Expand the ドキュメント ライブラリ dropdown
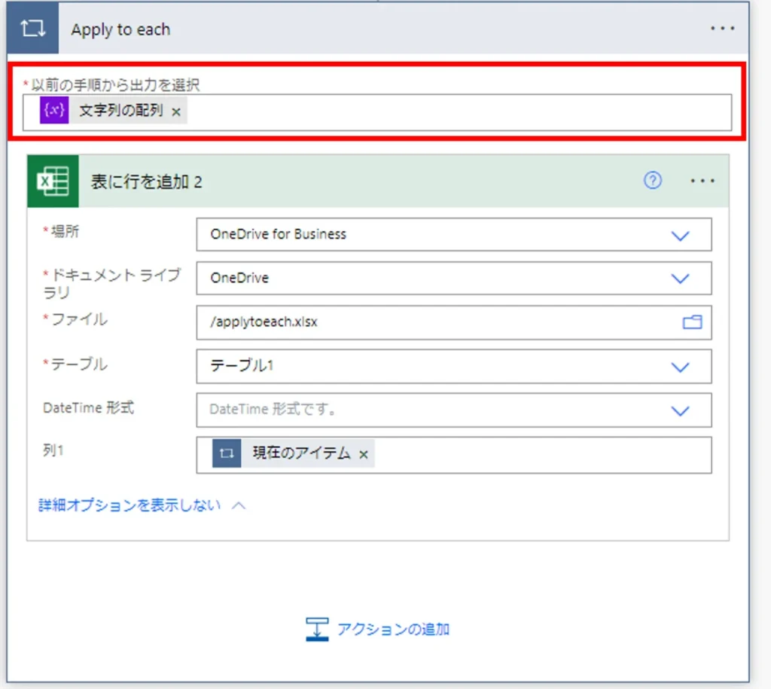The width and height of the screenshot is (771, 689). pos(680,279)
